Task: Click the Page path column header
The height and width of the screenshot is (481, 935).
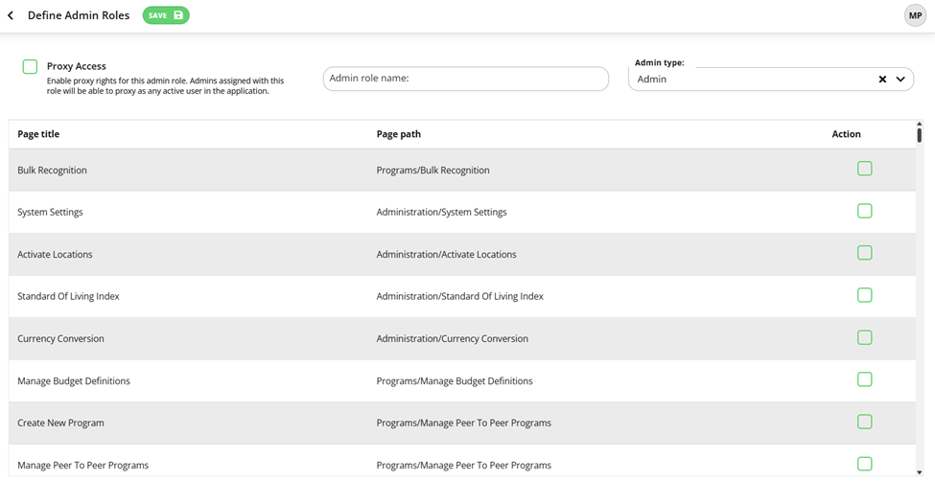Action: (398, 134)
